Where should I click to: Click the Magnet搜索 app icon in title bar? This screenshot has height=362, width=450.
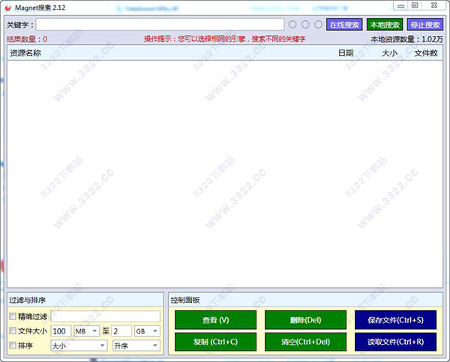coord(8,7)
